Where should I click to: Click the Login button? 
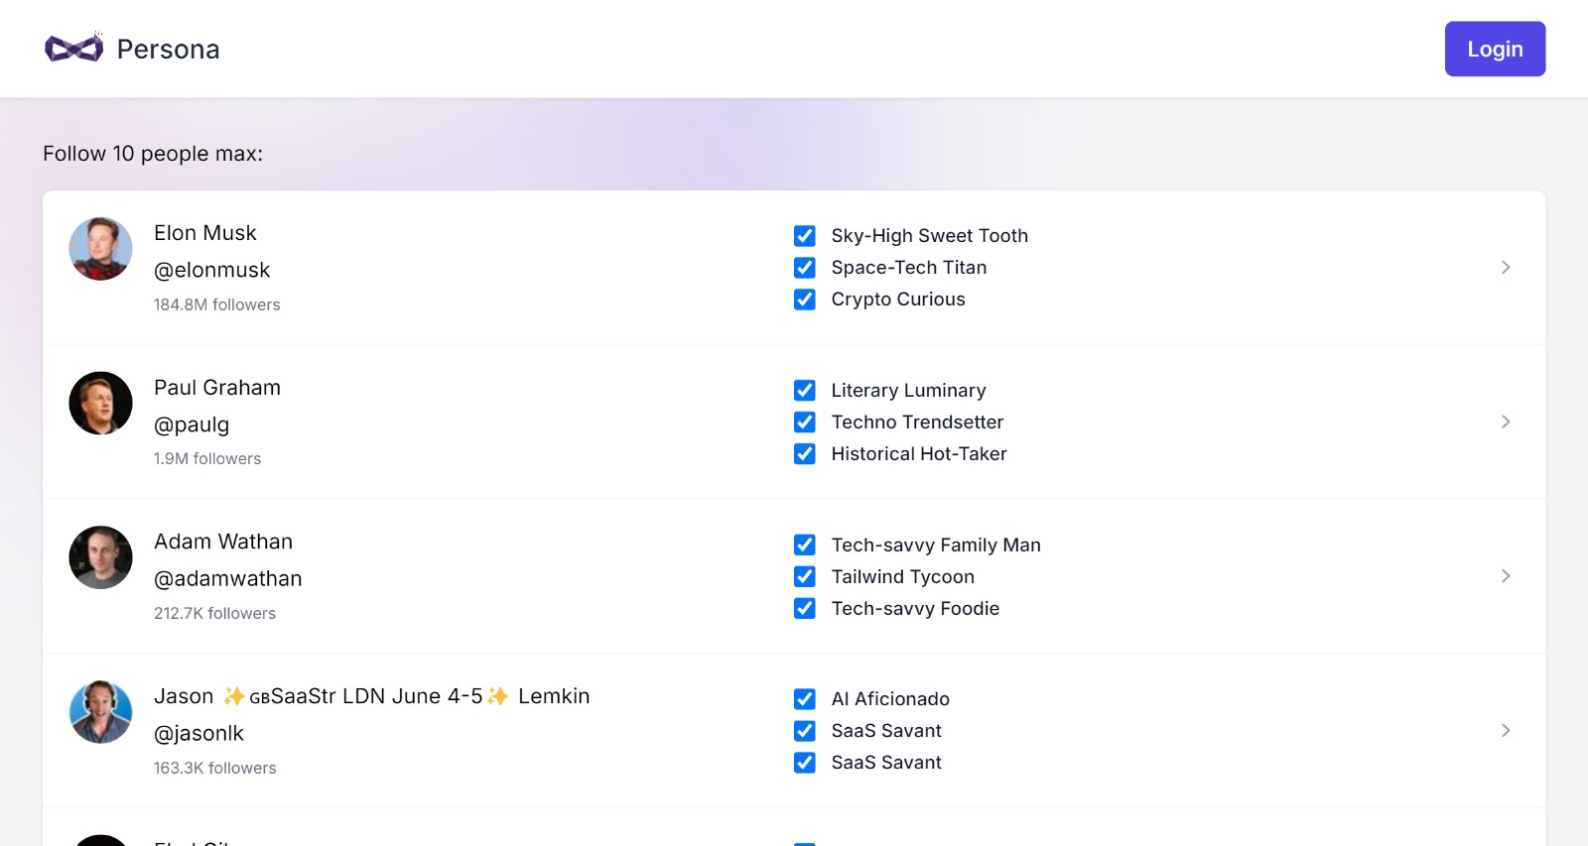pos(1494,49)
